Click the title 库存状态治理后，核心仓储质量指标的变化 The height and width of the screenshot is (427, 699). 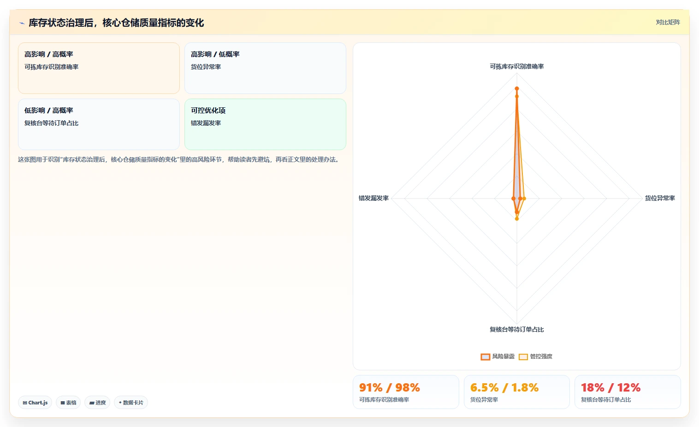click(116, 23)
